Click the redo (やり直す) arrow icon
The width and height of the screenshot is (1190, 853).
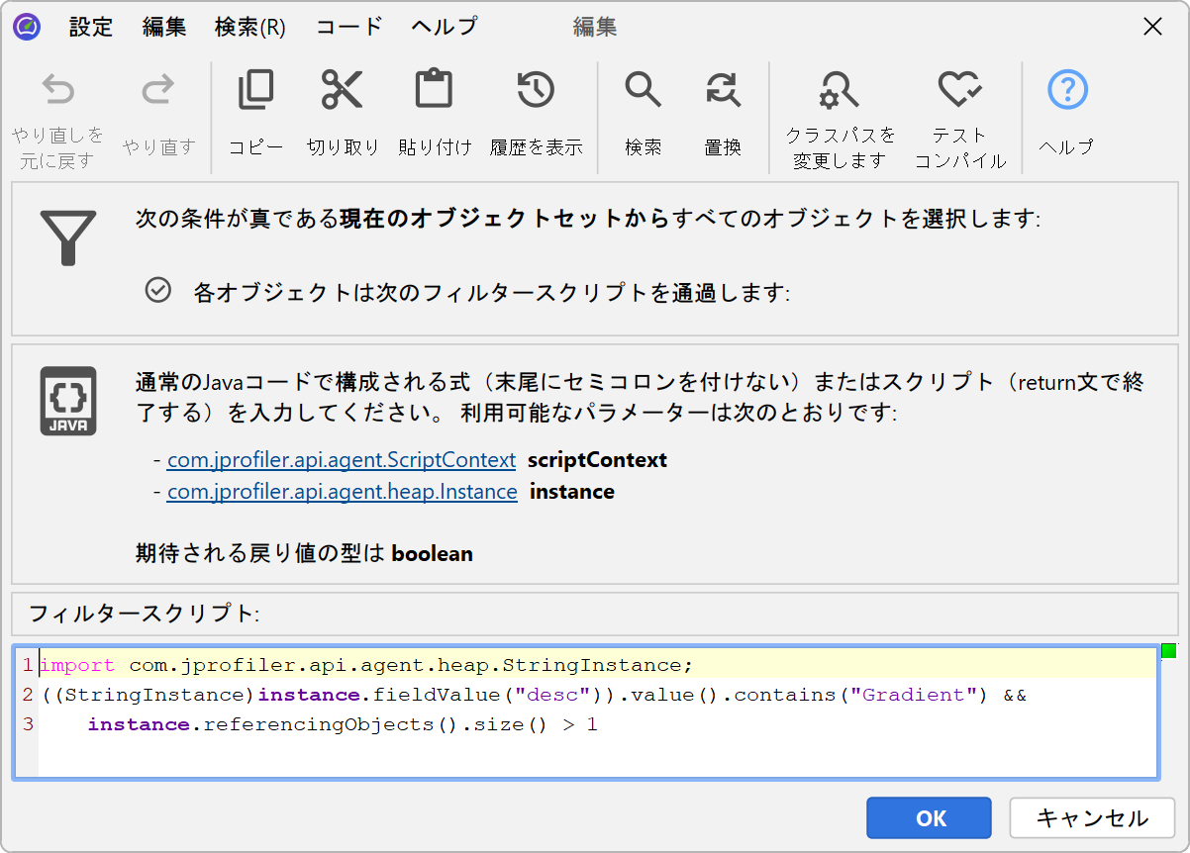(x=158, y=92)
